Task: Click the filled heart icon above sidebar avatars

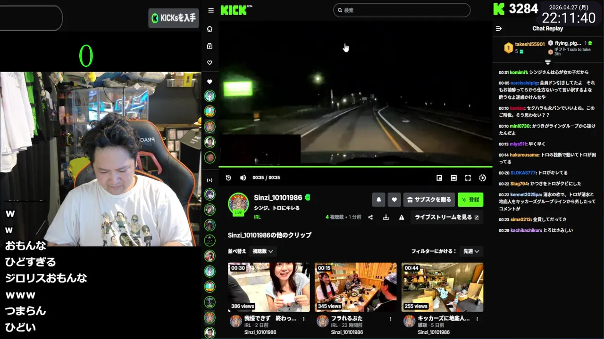Action: [x=210, y=82]
